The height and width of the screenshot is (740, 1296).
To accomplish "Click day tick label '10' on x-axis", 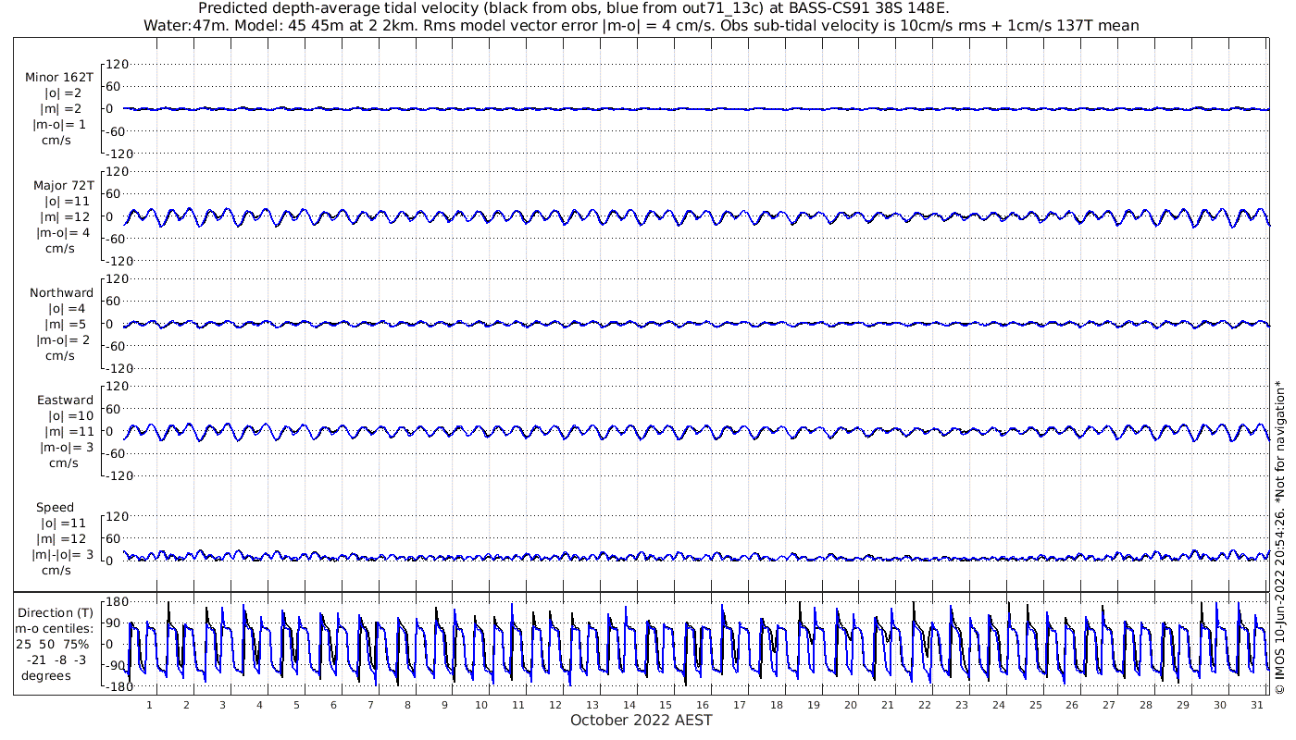I will (x=481, y=705).
